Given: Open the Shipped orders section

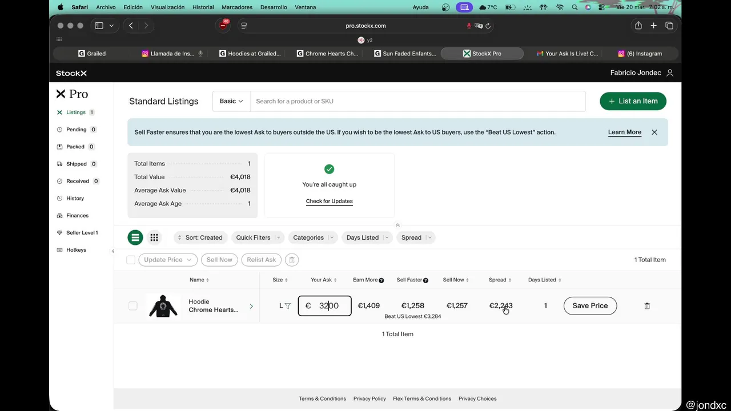Looking at the screenshot, I should (x=77, y=164).
